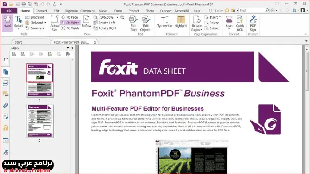Switch to the Start document tab
This screenshot has height=174, width=310.
tap(18, 42)
